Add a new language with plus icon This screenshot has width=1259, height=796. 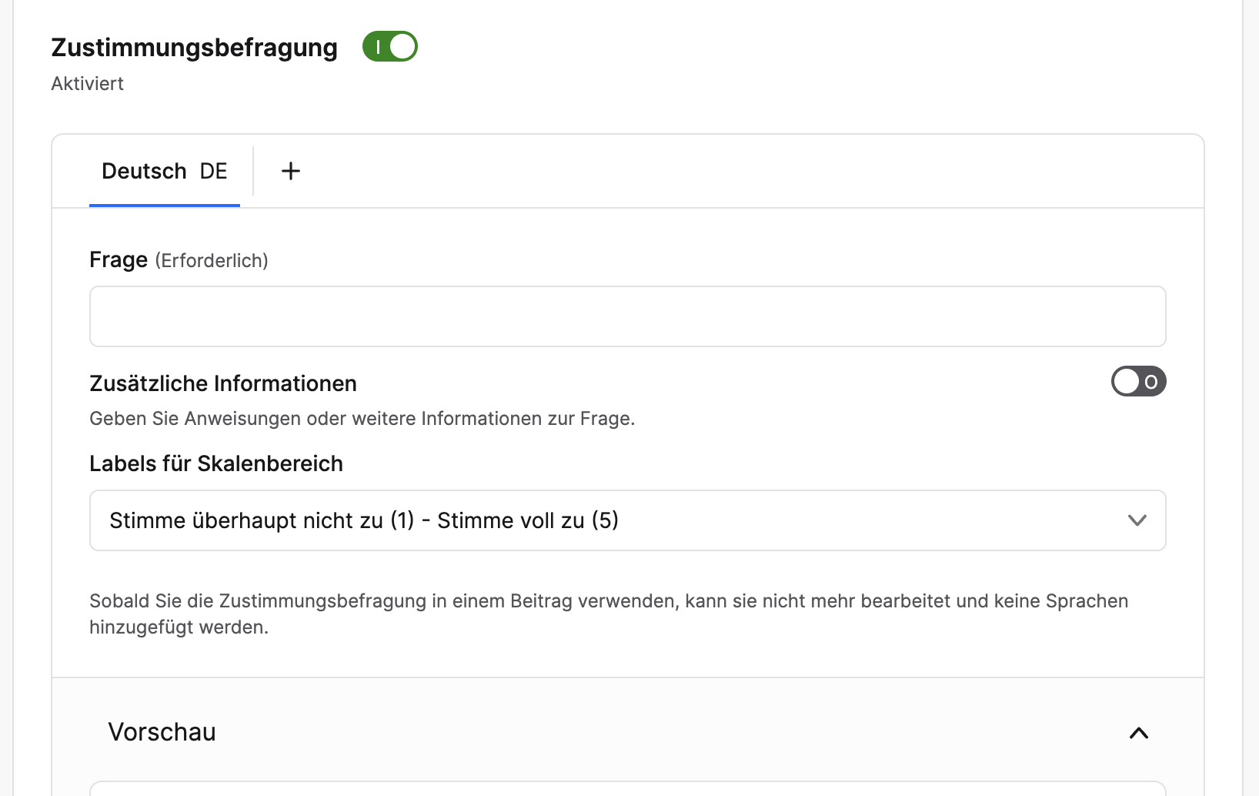[x=291, y=171]
